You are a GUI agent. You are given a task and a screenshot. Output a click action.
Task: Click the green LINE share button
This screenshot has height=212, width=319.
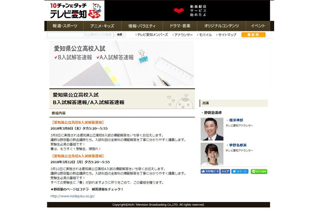(259, 171)
